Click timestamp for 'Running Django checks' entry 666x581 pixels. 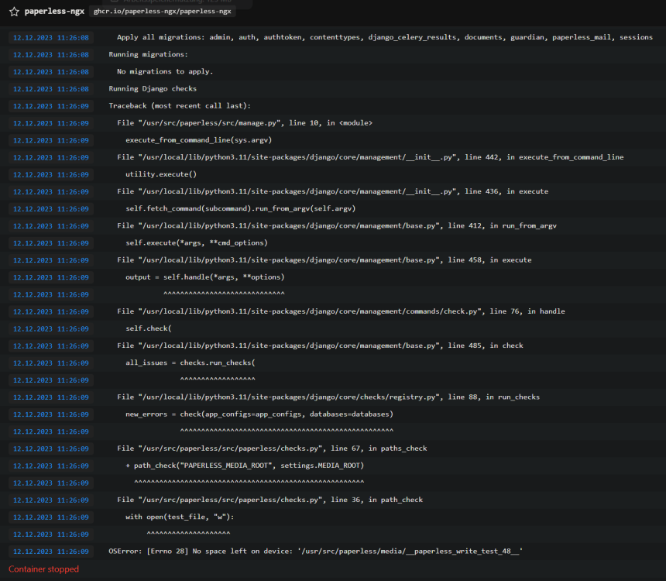[51, 89]
